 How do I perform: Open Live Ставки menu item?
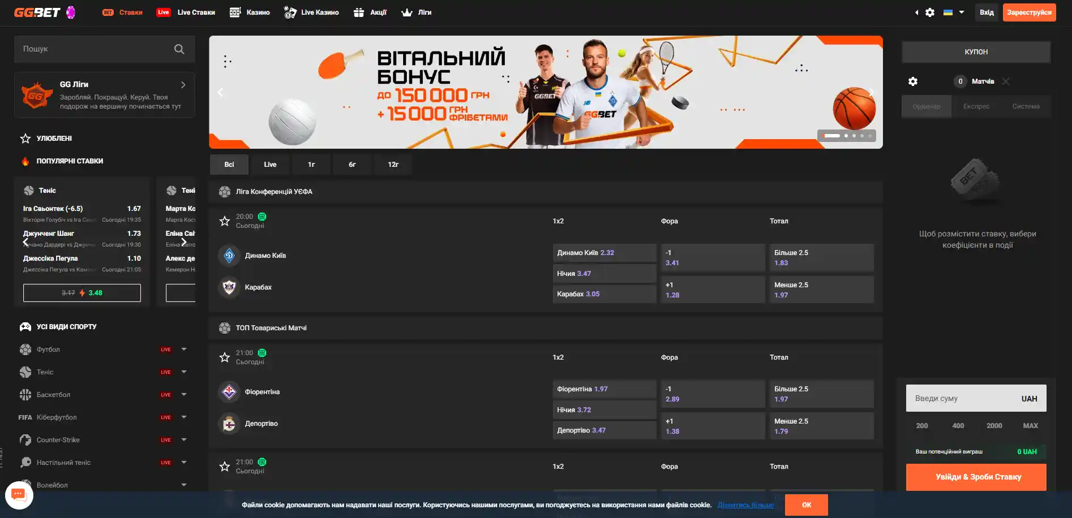coord(186,12)
